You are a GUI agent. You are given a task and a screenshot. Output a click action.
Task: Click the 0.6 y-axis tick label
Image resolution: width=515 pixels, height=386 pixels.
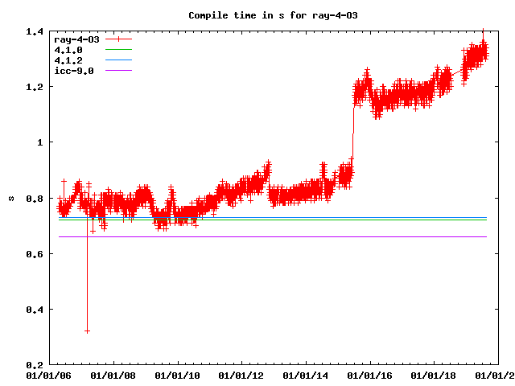[x=34, y=254]
